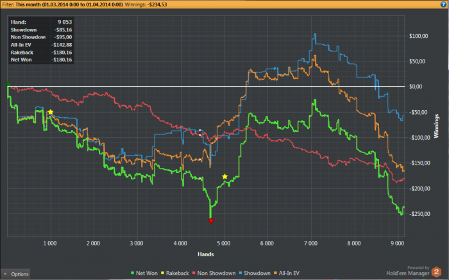This screenshot has width=449, height=280.
Task: Click the up arrow beside Options
Action: point(5,274)
